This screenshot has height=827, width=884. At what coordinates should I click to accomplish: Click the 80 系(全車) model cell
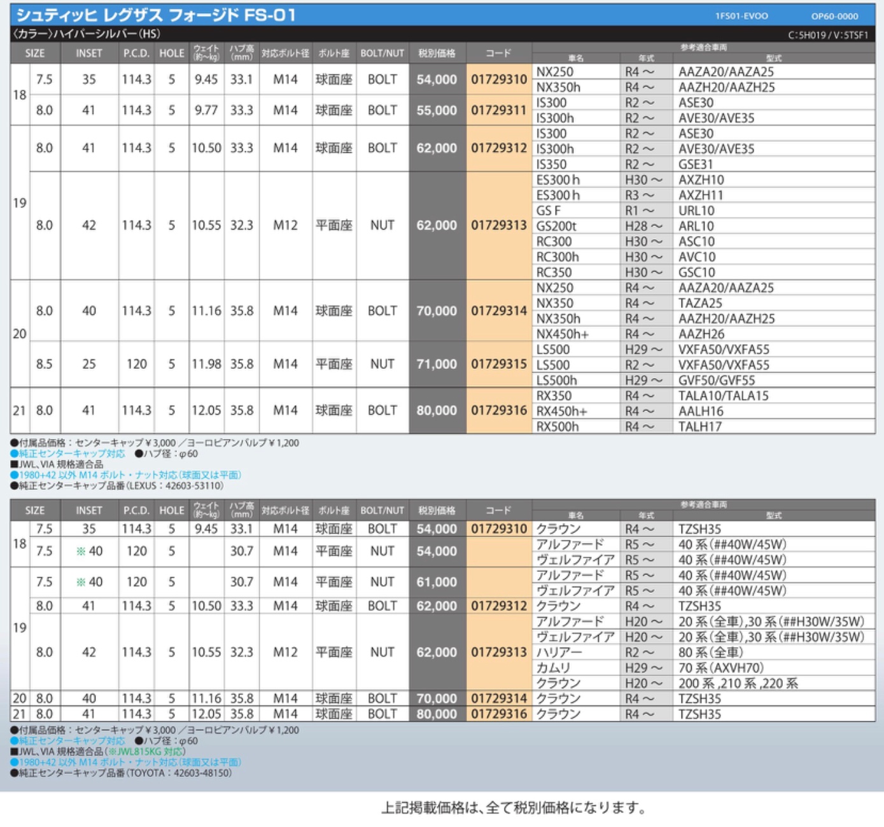click(710, 652)
